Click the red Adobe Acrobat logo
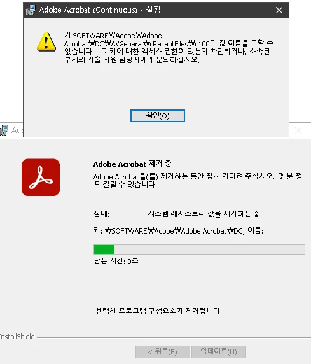The image size is (311, 364). click(x=41, y=178)
